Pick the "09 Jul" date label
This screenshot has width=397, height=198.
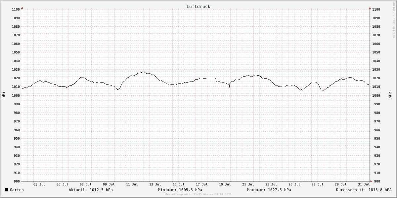click(x=109, y=184)
